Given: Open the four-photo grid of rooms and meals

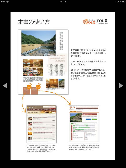Looking at the screenshot, I should click(33, 67).
